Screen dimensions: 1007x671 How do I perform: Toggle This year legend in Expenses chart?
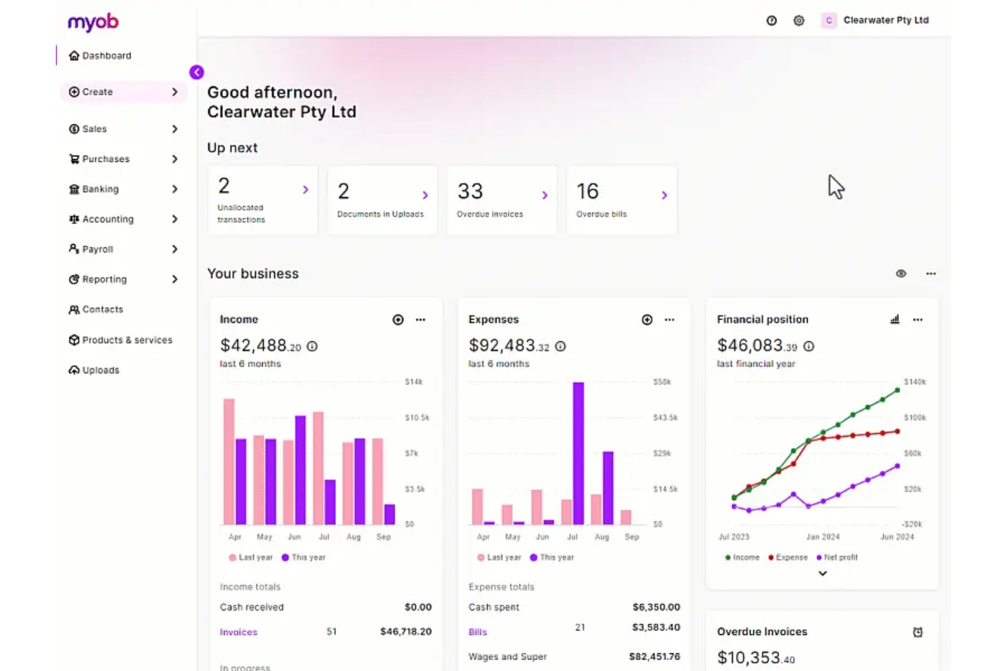pyautogui.click(x=552, y=557)
